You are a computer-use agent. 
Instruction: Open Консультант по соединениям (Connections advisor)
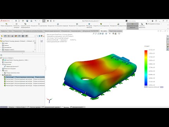77,25
